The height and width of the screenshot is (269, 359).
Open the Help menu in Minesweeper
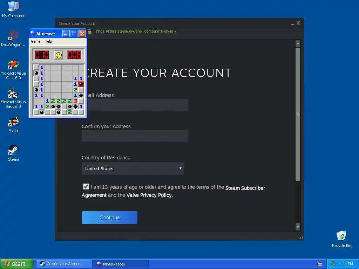48,41
